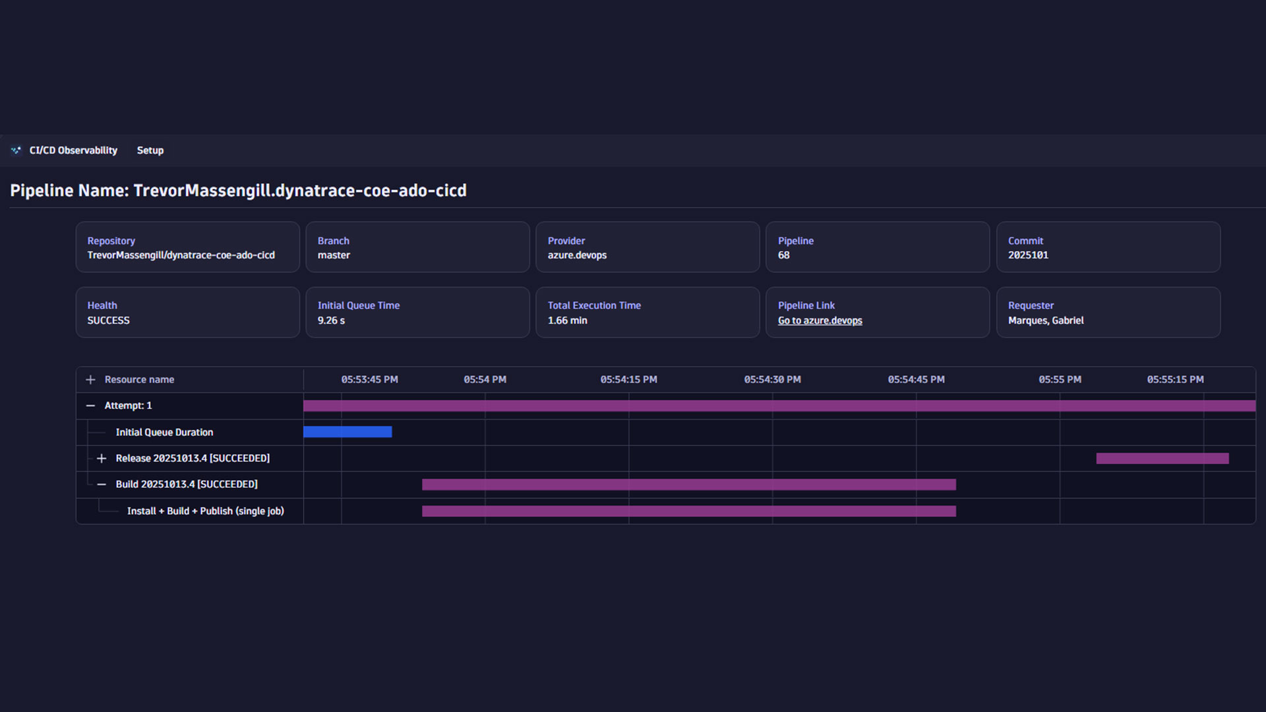Select the Release 20251013.4 Gantt bar
This screenshot has width=1266, height=712.
pyautogui.click(x=1162, y=458)
